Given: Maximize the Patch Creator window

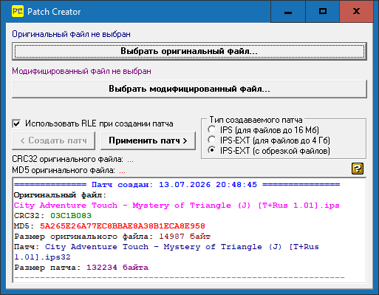Looking at the screenshot, I should (x=323, y=12).
